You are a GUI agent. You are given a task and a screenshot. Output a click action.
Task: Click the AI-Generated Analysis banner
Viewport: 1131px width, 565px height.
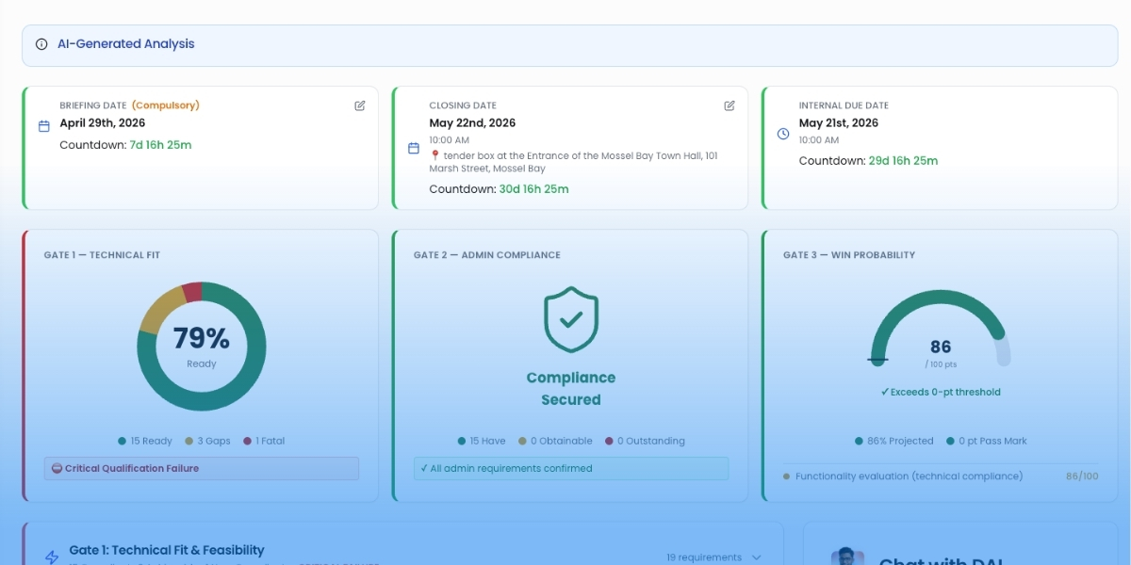pyautogui.click(x=570, y=45)
